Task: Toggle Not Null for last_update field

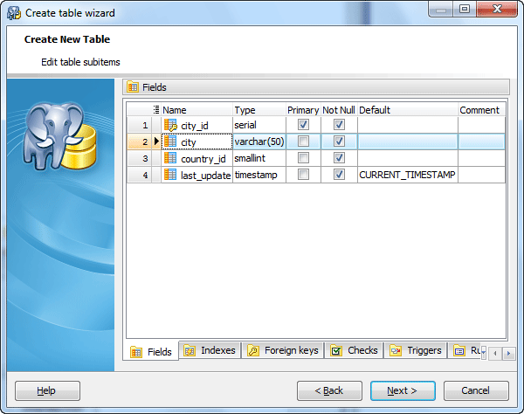Action: tap(339, 175)
